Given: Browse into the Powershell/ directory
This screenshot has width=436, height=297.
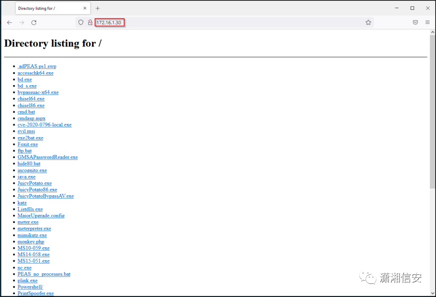Looking at the screenshot, I should coord(30,287).
